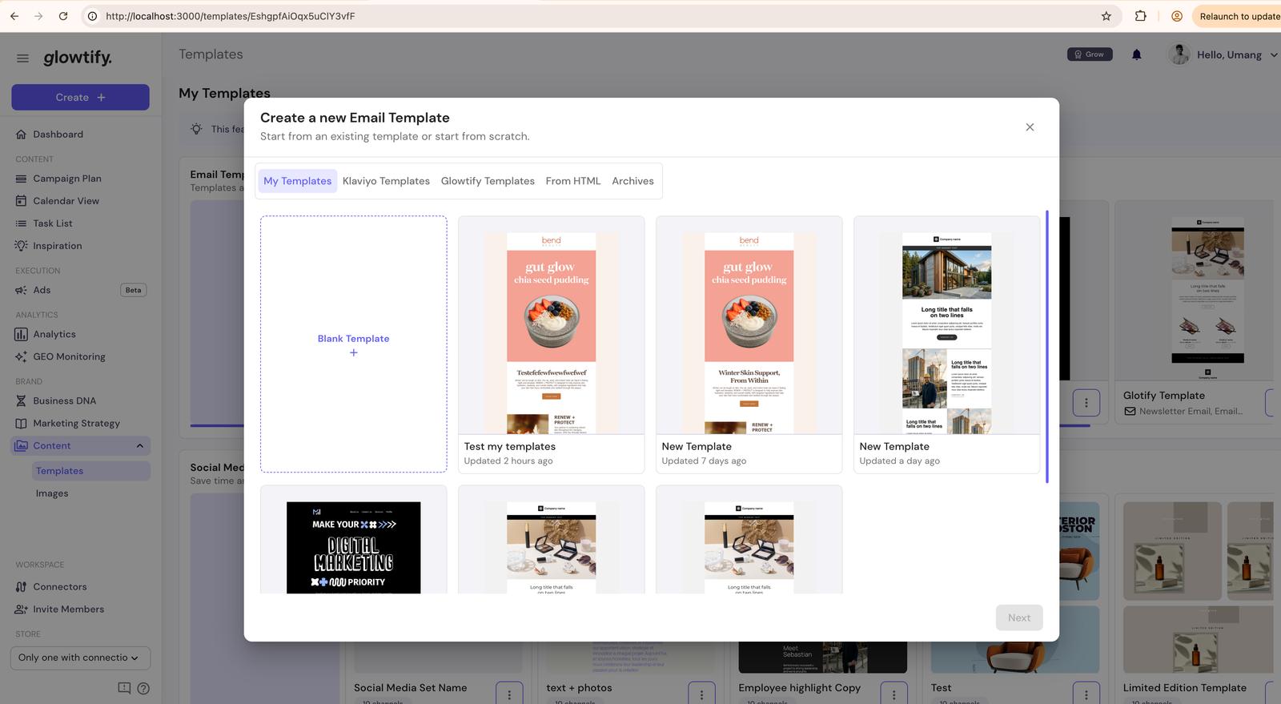Click the help question mark icon
This screenshot has height=704, width=1281.
pos(143,688)
